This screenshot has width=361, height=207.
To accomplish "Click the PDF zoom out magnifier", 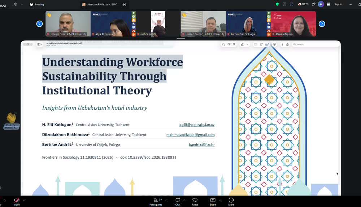I will click(223, 44).
